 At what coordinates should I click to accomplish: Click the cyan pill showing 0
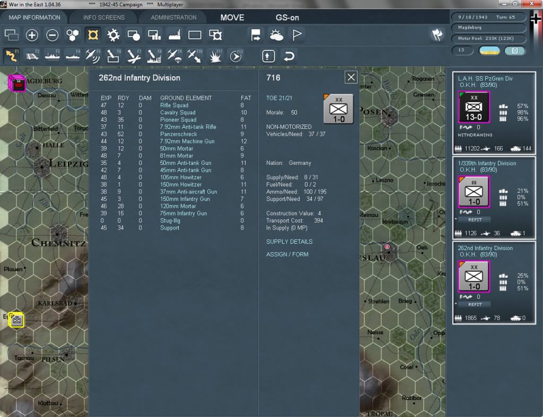pyautogui.click(x=515, y=50)
